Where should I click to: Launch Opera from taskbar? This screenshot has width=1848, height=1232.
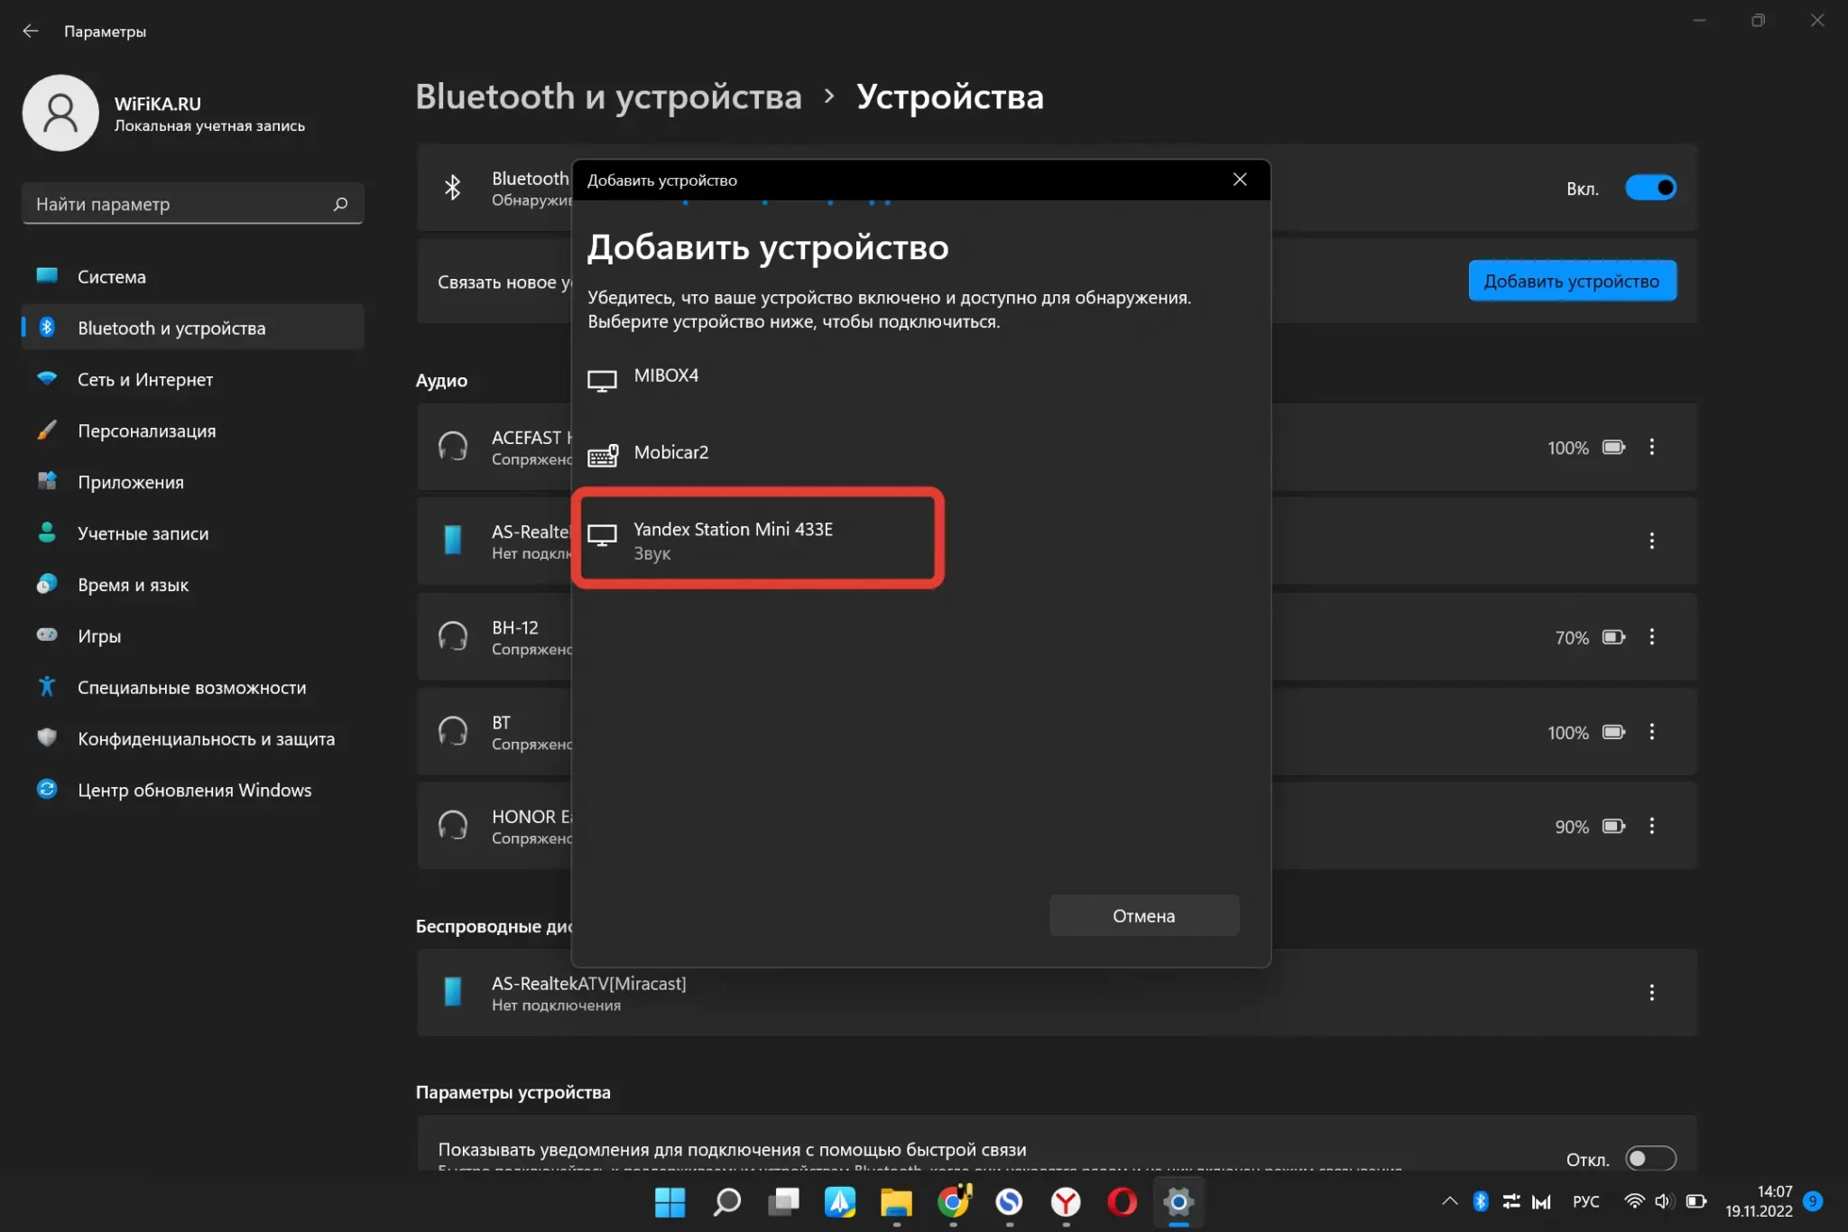[1122, 1202]
